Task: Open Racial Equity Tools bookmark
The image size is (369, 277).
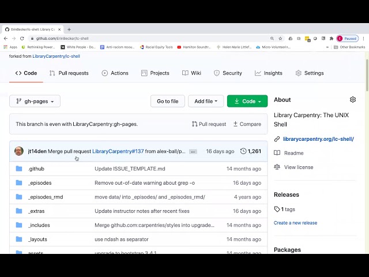Action: (156, 47)
